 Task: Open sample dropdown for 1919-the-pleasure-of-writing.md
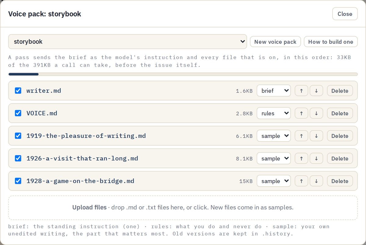point(274,136)
